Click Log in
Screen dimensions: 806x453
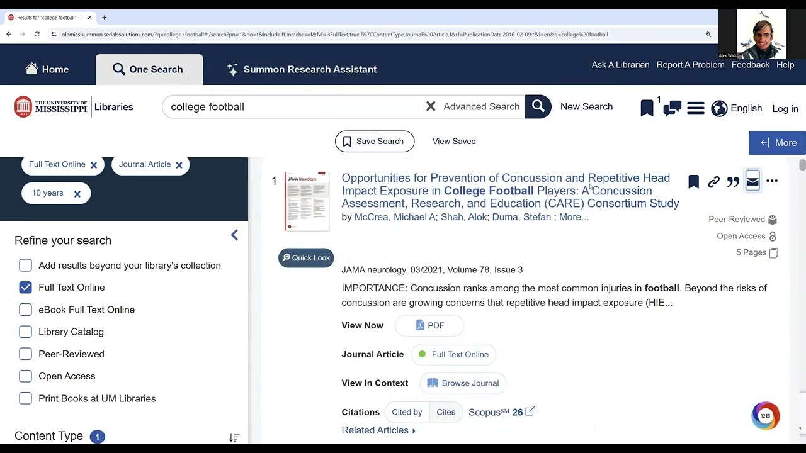coord(785,109)
